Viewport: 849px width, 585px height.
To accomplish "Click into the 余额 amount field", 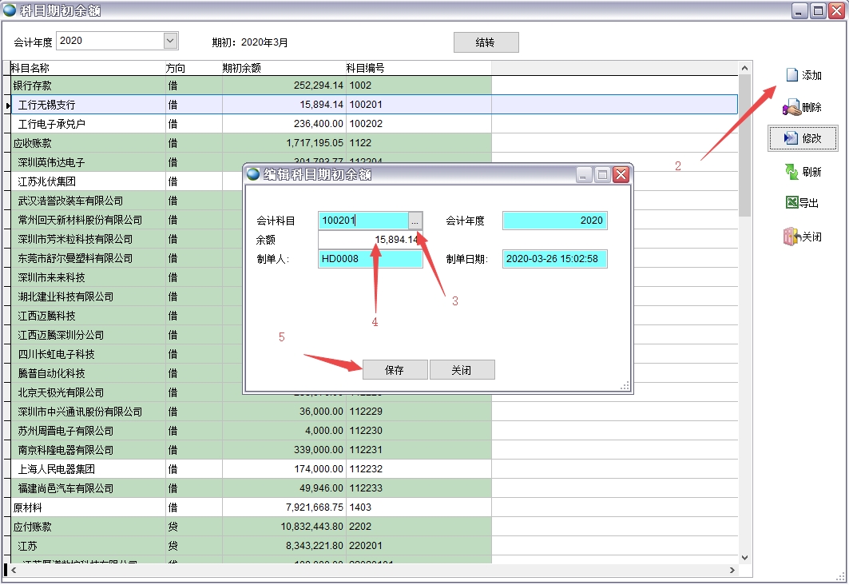I will (370, 240).
